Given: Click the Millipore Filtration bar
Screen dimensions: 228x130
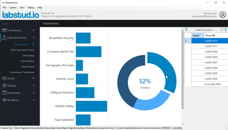Looking at the screenshot, I should coord(85,93).
